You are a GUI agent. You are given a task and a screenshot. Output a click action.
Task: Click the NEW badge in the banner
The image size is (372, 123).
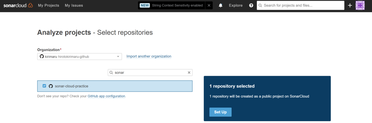[x=145, y=5]
